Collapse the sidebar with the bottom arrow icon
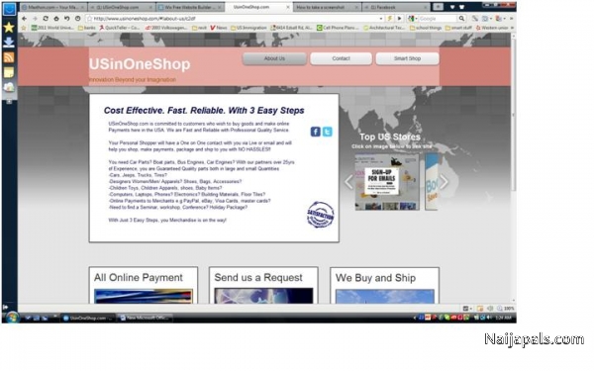Image resolution: width=594 pixels, height=371 pixels. coord(5,308)
